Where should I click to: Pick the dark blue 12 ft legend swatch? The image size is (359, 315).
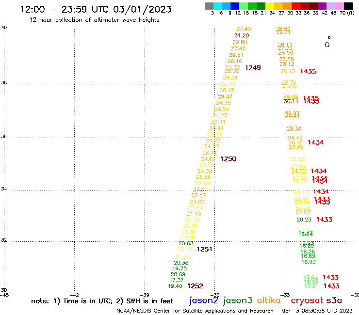tap(235, 6)
